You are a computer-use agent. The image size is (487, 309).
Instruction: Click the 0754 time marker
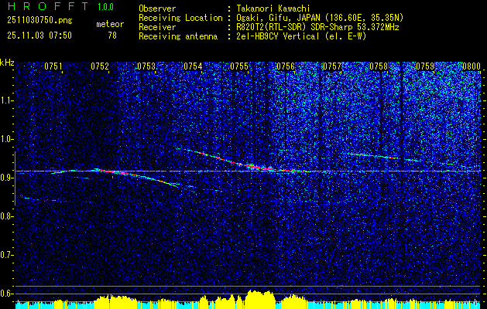coord(193,66)
